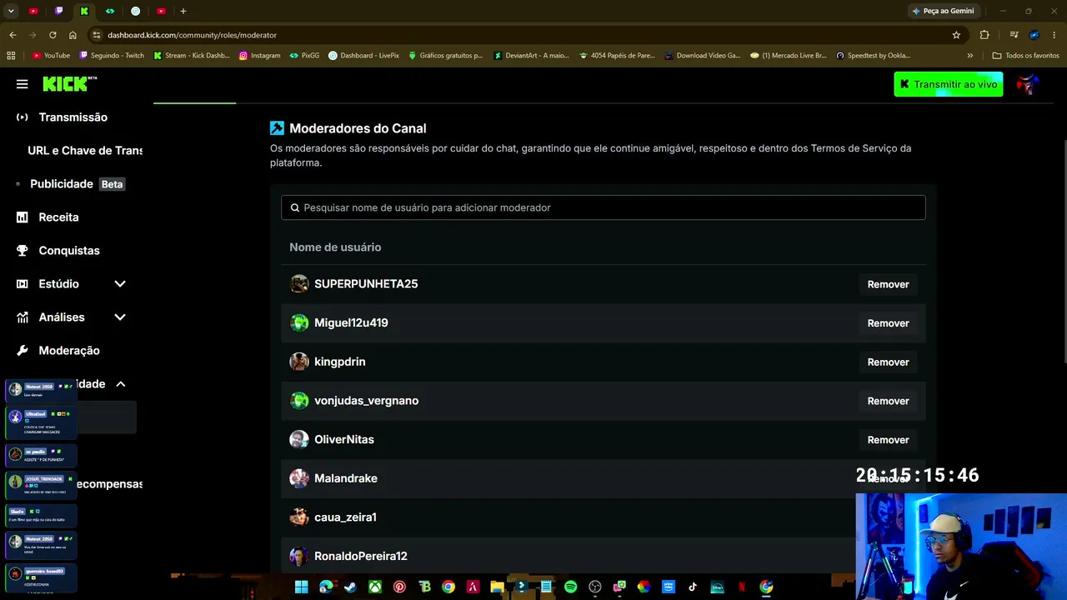Click the address bar URL
The image size is (1067, 600).
pos(192,35)
